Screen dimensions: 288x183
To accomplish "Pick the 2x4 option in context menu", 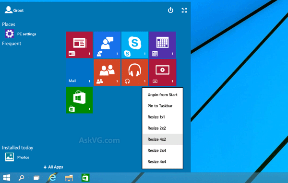I will point(163,150).
